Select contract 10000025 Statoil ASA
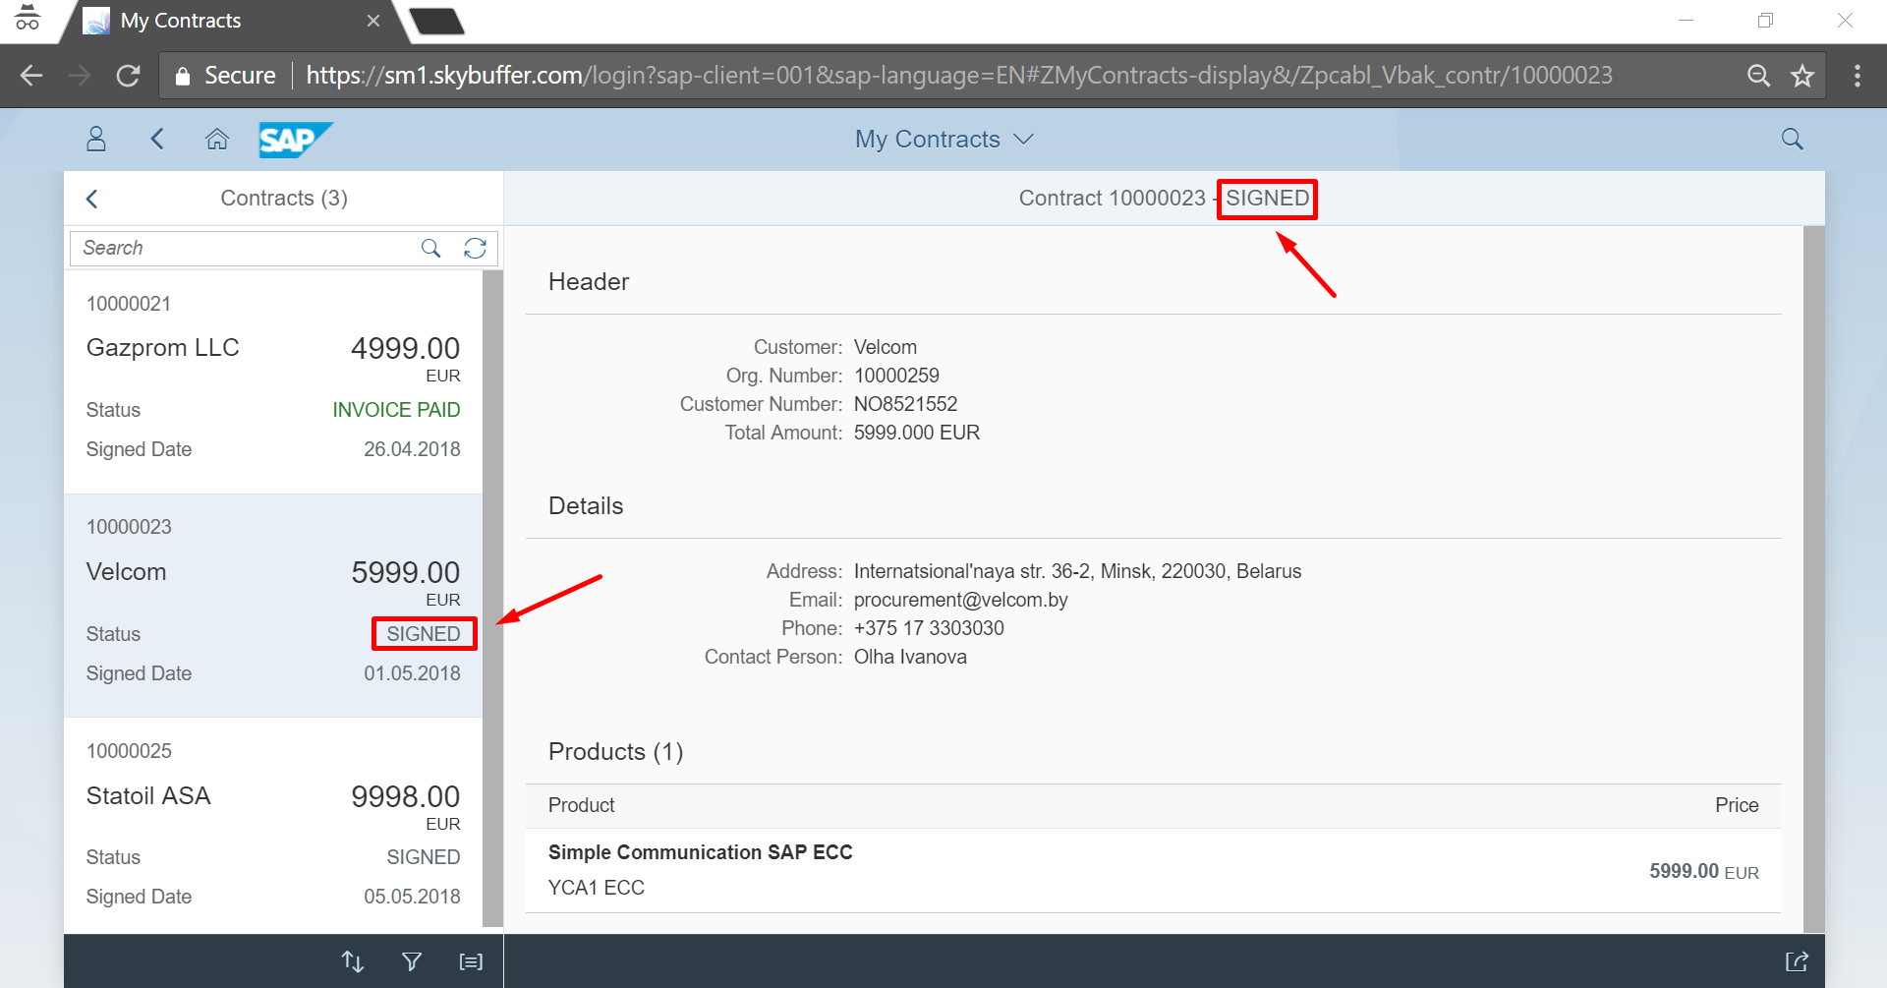Viewport: 1887px width, 988px height. 273,826
